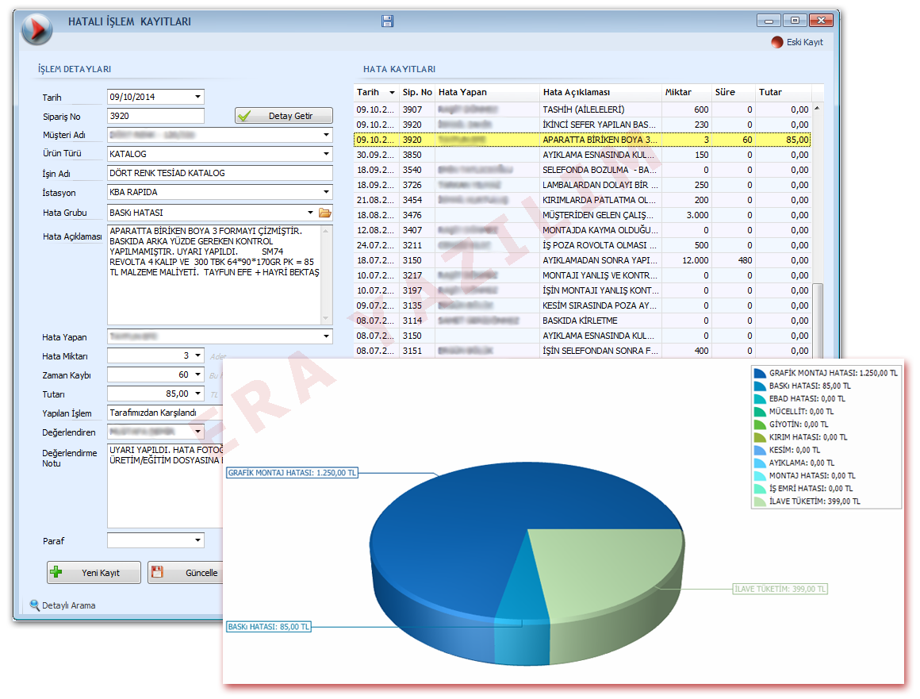Click the Eski Kayıt red circle icon

pos(777,42)
